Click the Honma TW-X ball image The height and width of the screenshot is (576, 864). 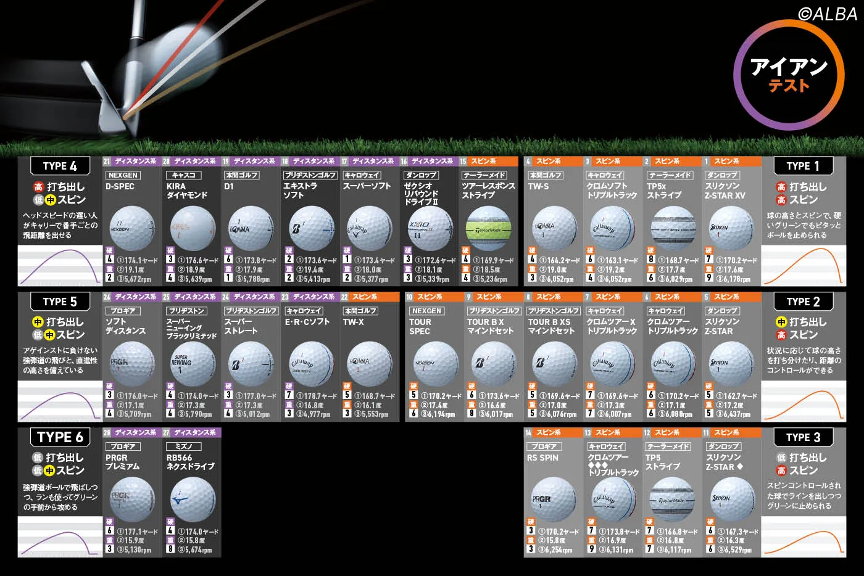click(x=370, y=363)
